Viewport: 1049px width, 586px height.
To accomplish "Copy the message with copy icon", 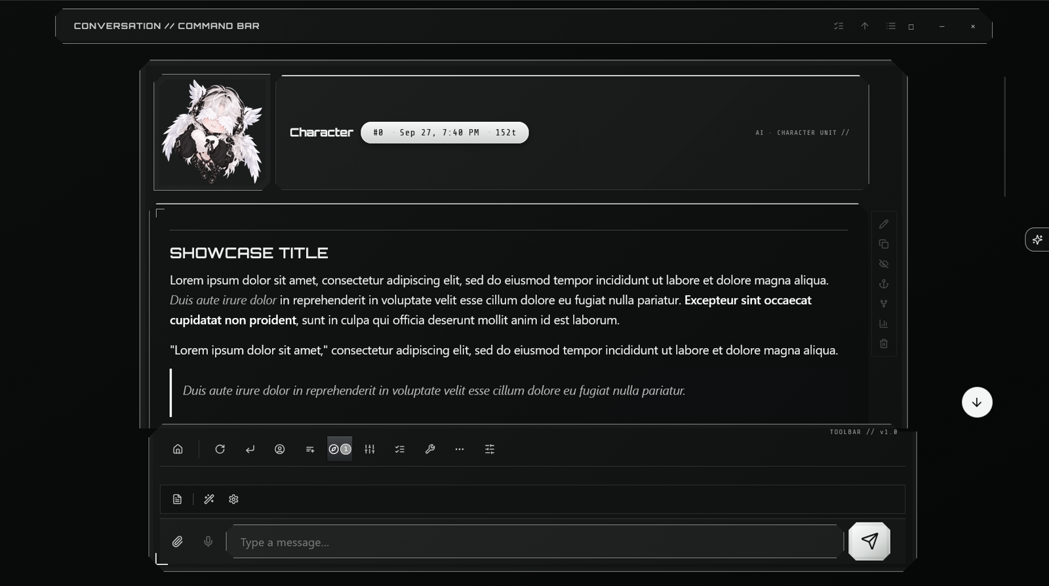I will point(884,244).
